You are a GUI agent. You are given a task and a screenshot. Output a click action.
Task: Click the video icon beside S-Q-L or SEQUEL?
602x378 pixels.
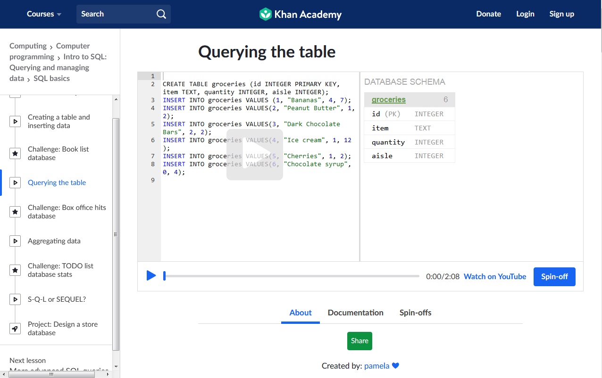coord(15,299)
